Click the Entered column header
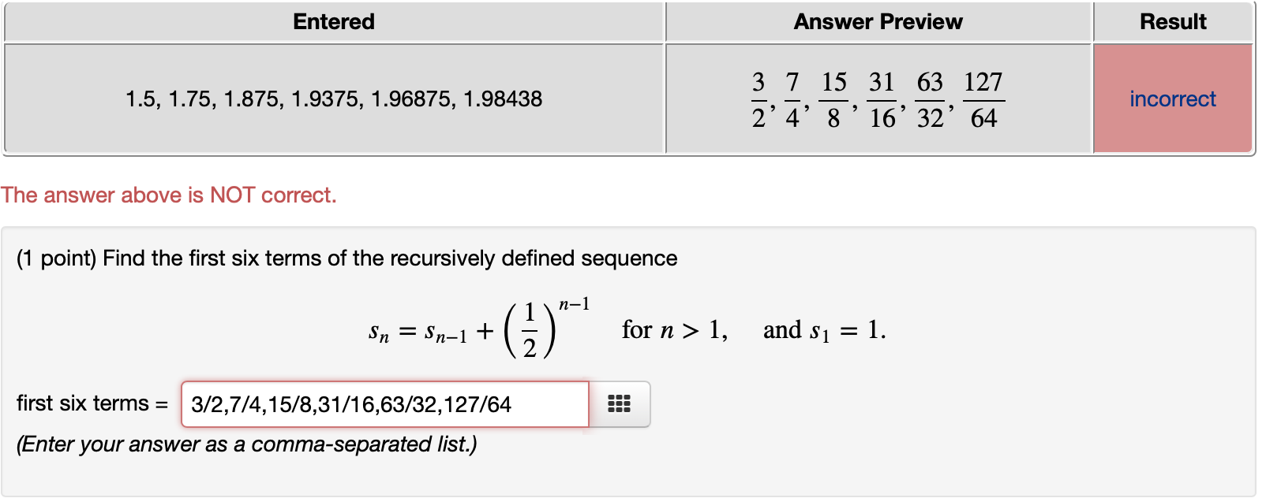1266x498 pixels. 333,21
